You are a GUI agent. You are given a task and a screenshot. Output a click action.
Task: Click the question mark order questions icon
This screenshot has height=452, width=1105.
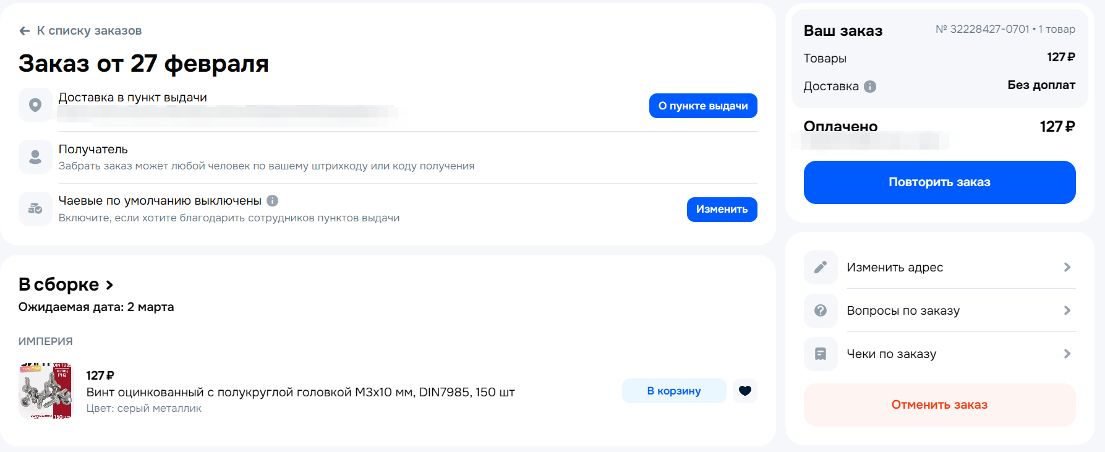821,310
